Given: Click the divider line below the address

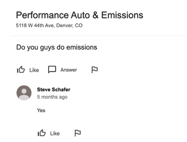Looking at the screenshot, I should (98, 36).
